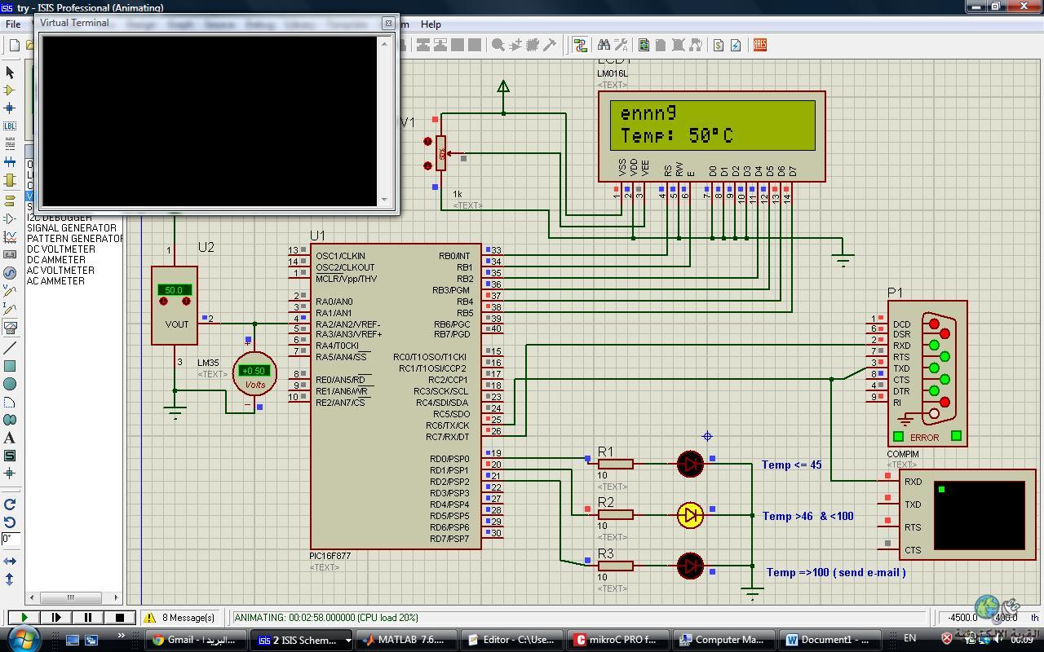Screen dimensions: 1044x652
Task: Open the Property Assignment Tool icon
Action: pyautogui.click(x=621, y=45)
